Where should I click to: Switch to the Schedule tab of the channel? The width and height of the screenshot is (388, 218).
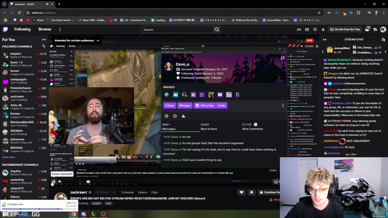[x=127, y=193]
